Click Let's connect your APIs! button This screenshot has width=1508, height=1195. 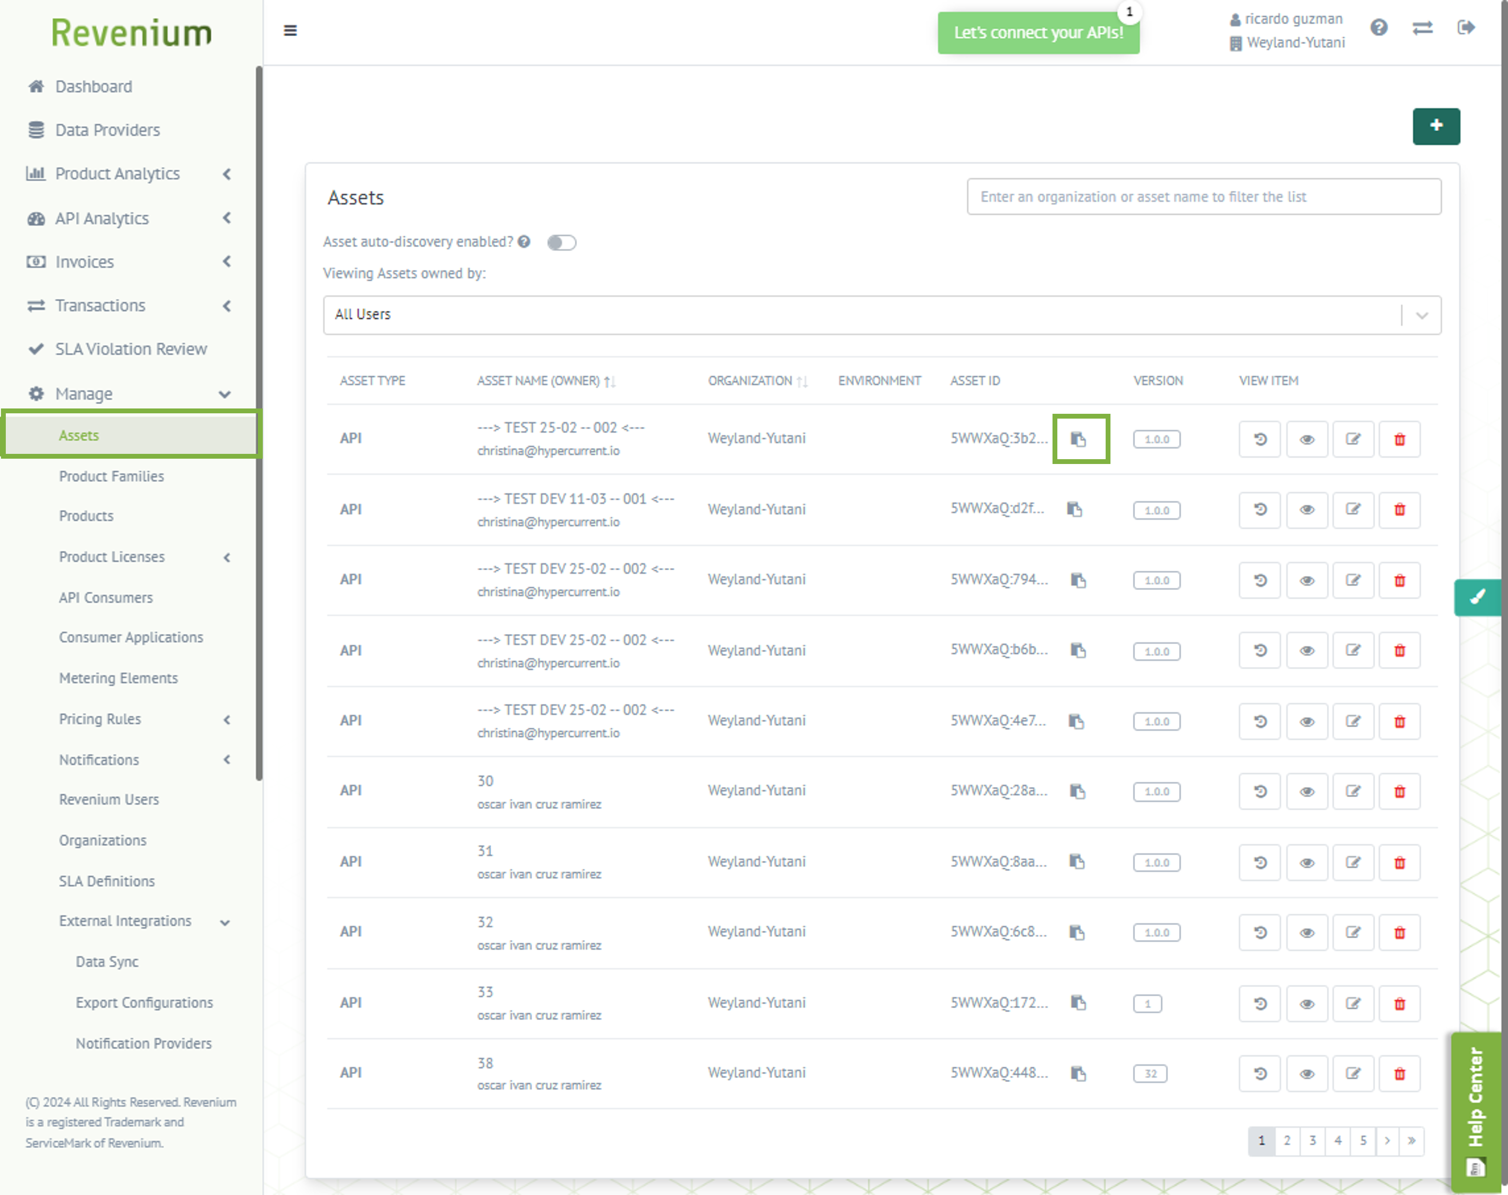tap(1038, 33)
